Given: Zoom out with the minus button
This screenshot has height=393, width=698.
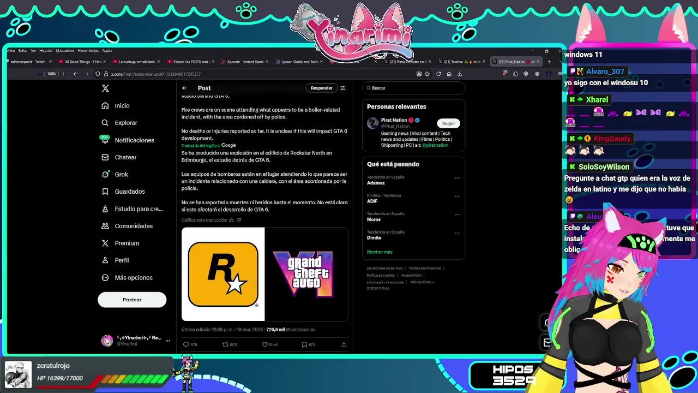Looking at the screenshot, I should pos(39,74).
